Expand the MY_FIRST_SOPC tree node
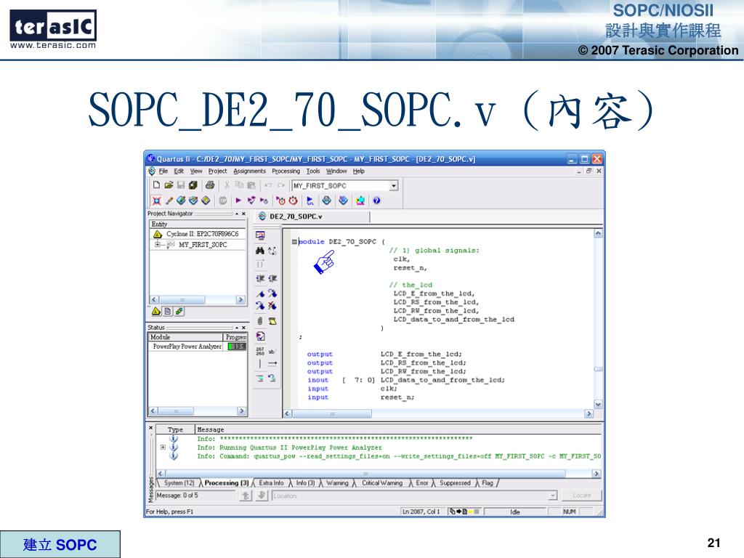744x558 pixels. [157, 244]
